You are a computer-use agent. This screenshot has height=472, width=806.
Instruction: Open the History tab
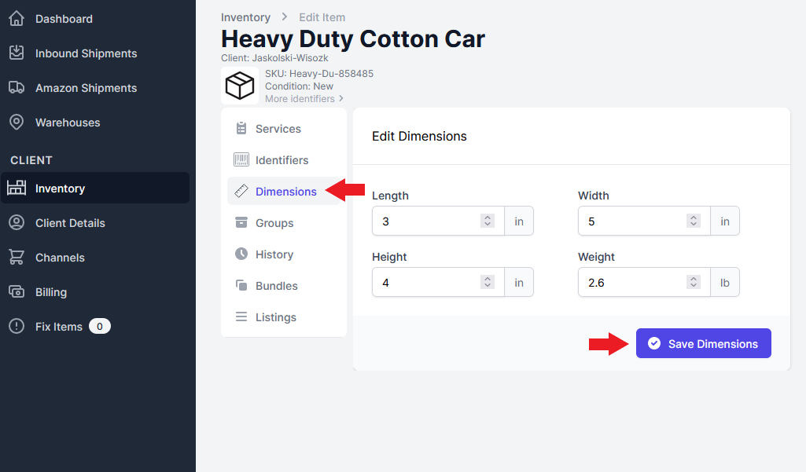click(284, 254)
